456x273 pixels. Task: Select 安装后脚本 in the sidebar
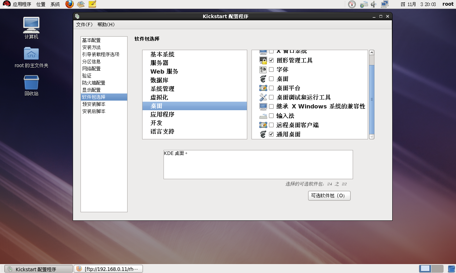point(104,111)
